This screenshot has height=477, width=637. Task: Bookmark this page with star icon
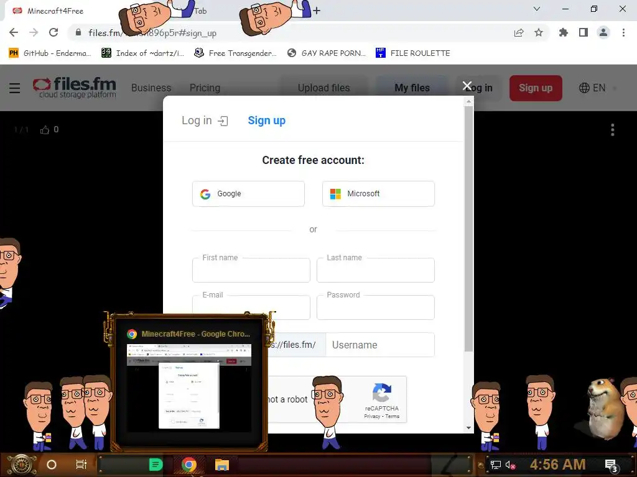pos(539,32)
